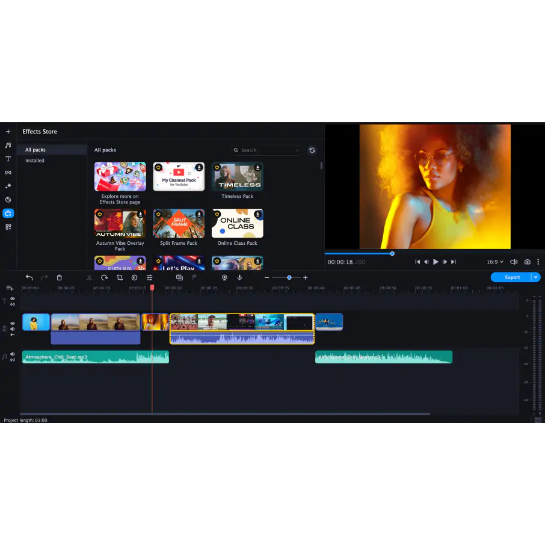Open the three-dot player options menu
545x545 pixels.
538,262
